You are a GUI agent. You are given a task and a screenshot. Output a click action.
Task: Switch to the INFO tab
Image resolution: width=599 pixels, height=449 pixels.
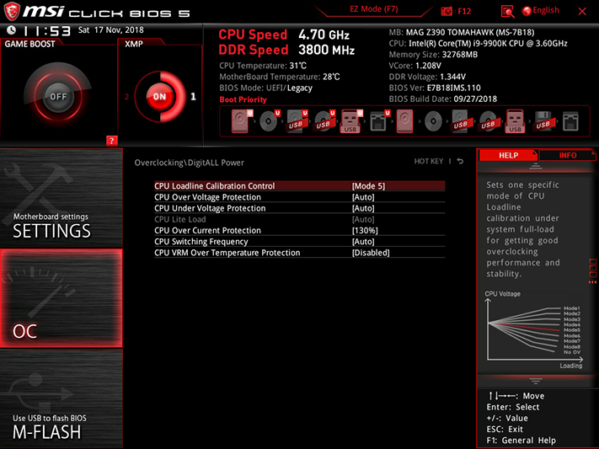click(567, 155)
